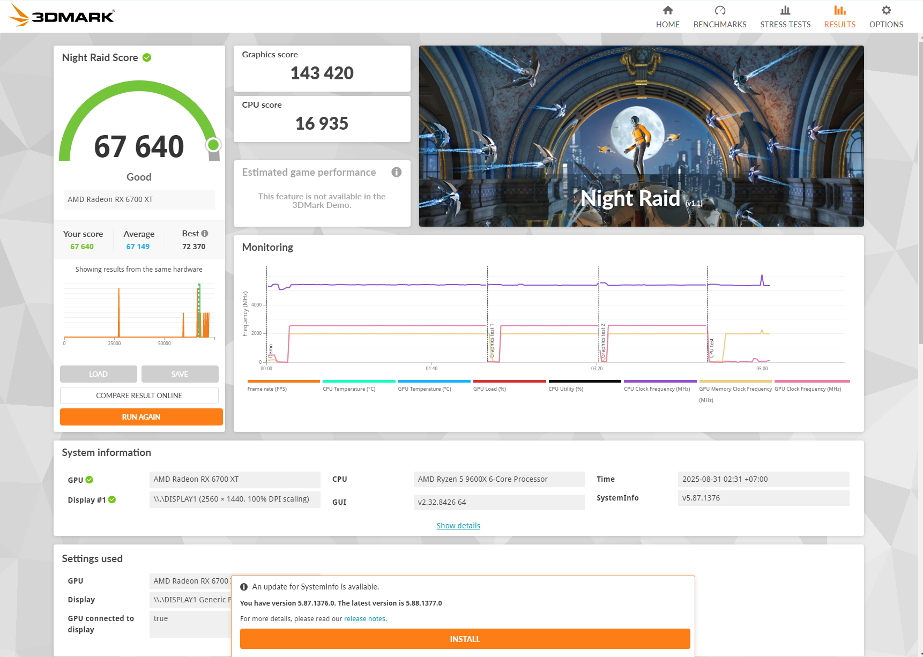Switch to the BENCHMARKS tab label
Viewport: 923px width, 657px height.
click(x=719, y=25)
